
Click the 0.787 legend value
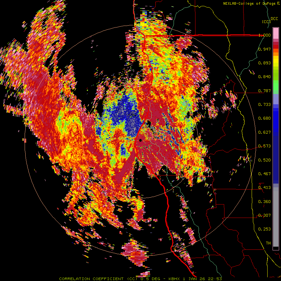[264, 91]
